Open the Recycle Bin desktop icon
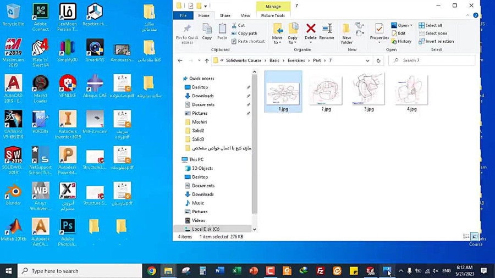Screen dimensions: 495x278 (x=13, y=15)
